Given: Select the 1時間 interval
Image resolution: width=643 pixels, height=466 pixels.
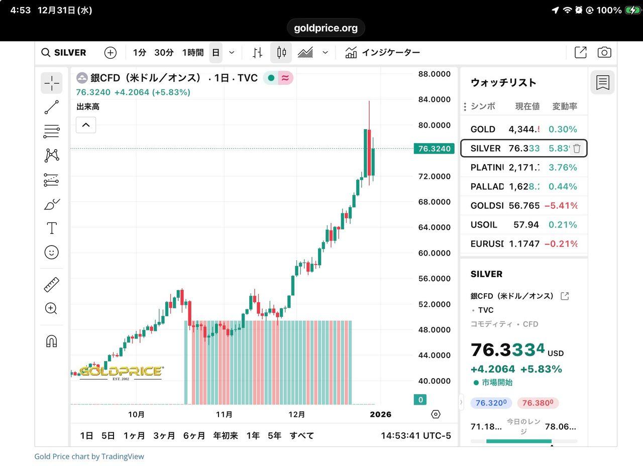Looking at the screenshot, I should click(192, 52).
